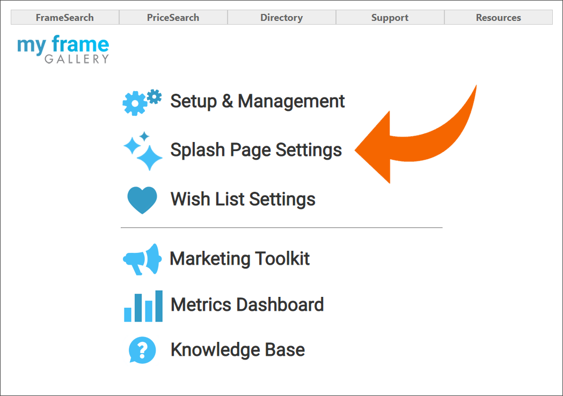The image size is (563, 396).
Task: Select the question mark Knowledge Base icon
Action: (142, 350)
